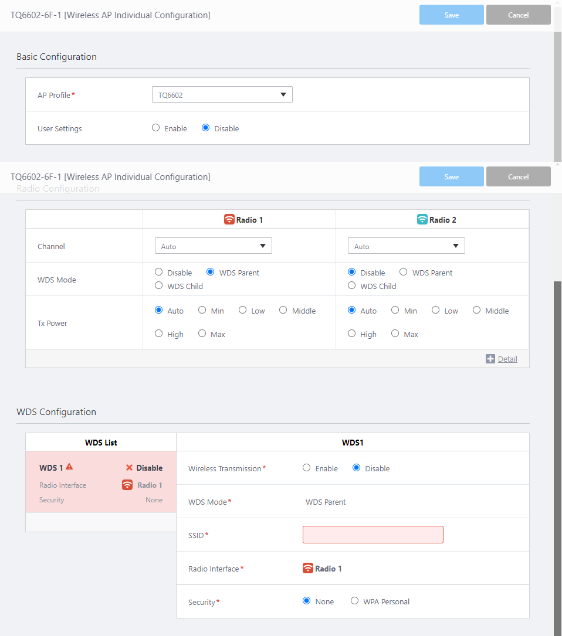Click the top Cancel button
This screenshot has width=562, height=636.
pyautogui.click(x=519, y=15)
